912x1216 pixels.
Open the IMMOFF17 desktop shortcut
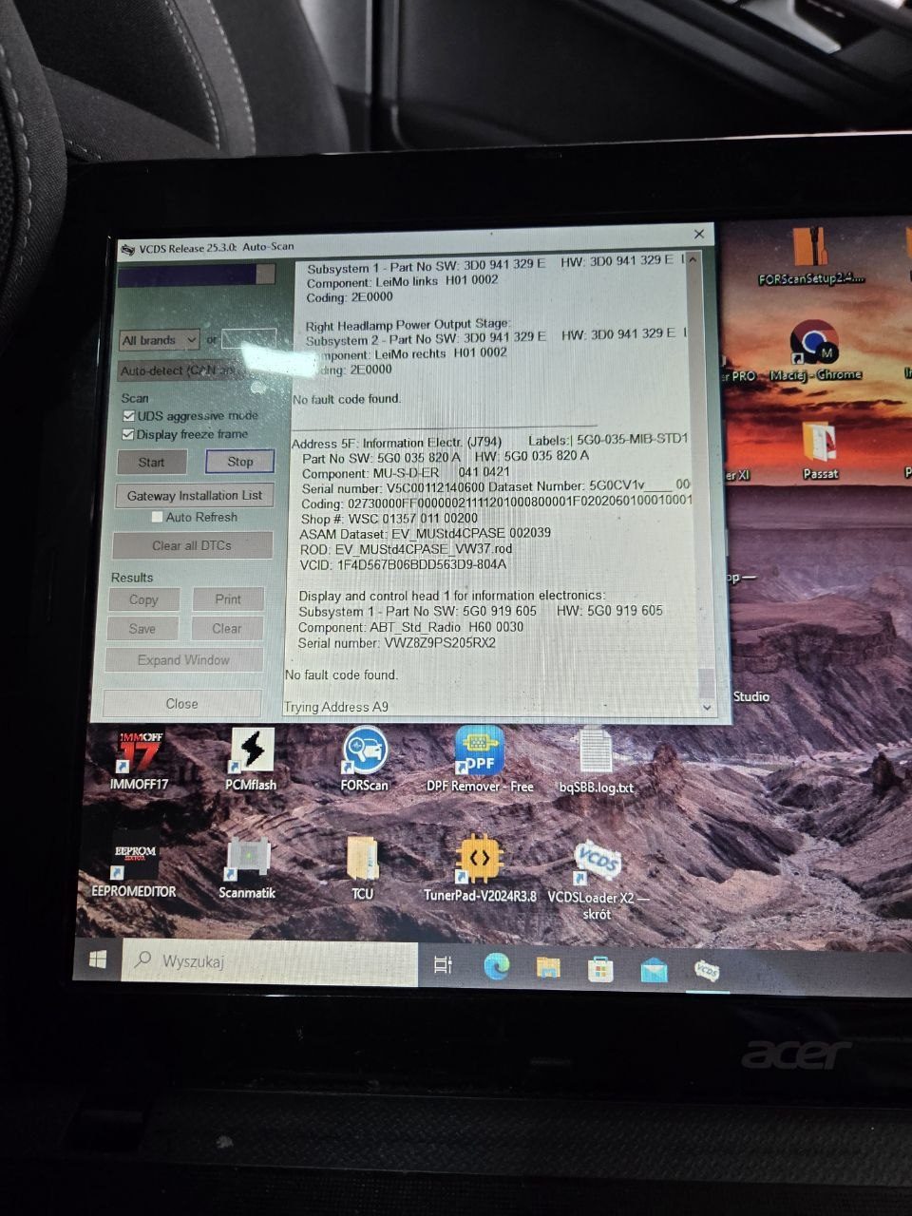(141, 761)
